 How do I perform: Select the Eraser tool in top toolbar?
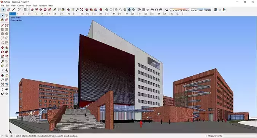coord(9,10)
